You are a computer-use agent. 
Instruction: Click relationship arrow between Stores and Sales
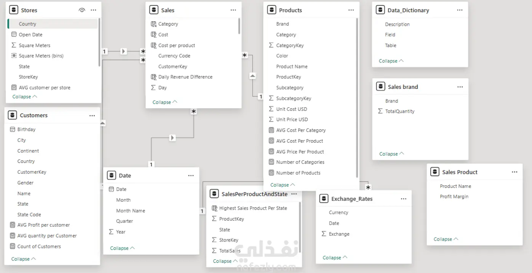point(123,51)
